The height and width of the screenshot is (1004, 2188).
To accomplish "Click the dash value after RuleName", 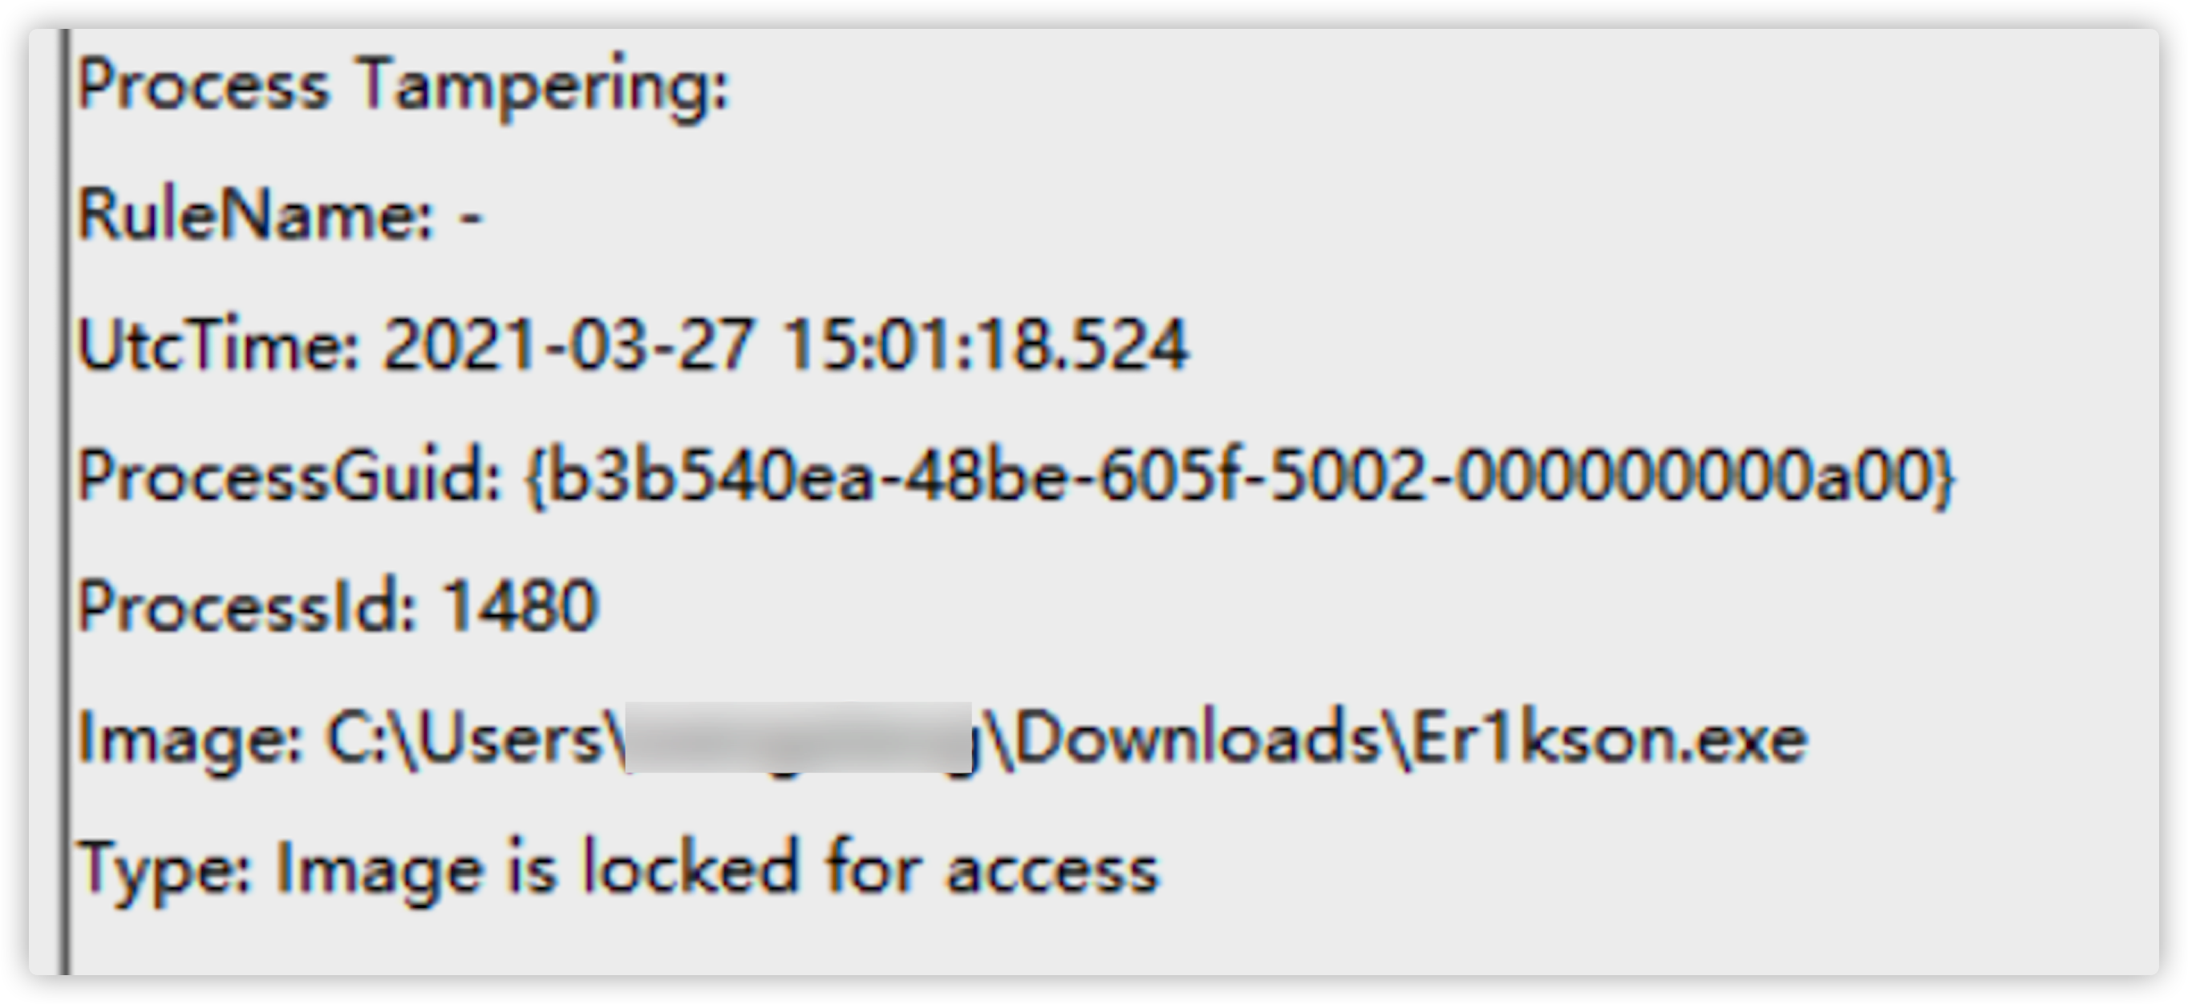I will click(x=472, y=217).
